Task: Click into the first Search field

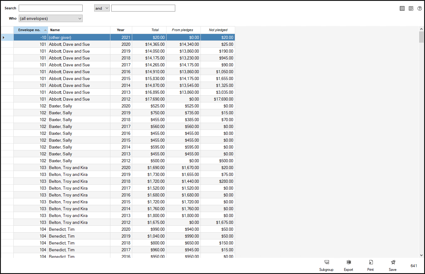Action: (x=51, y=8)
